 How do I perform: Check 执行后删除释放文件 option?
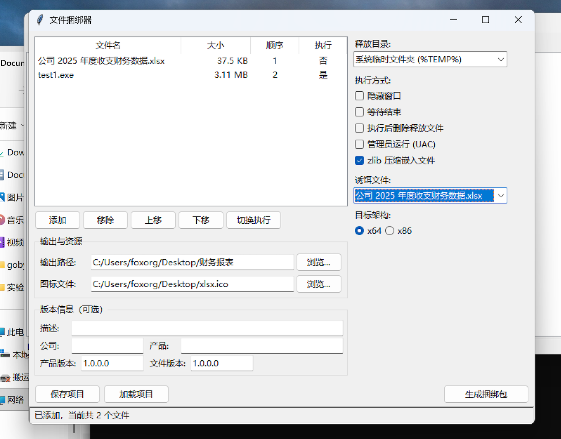(x=359, y=128)
